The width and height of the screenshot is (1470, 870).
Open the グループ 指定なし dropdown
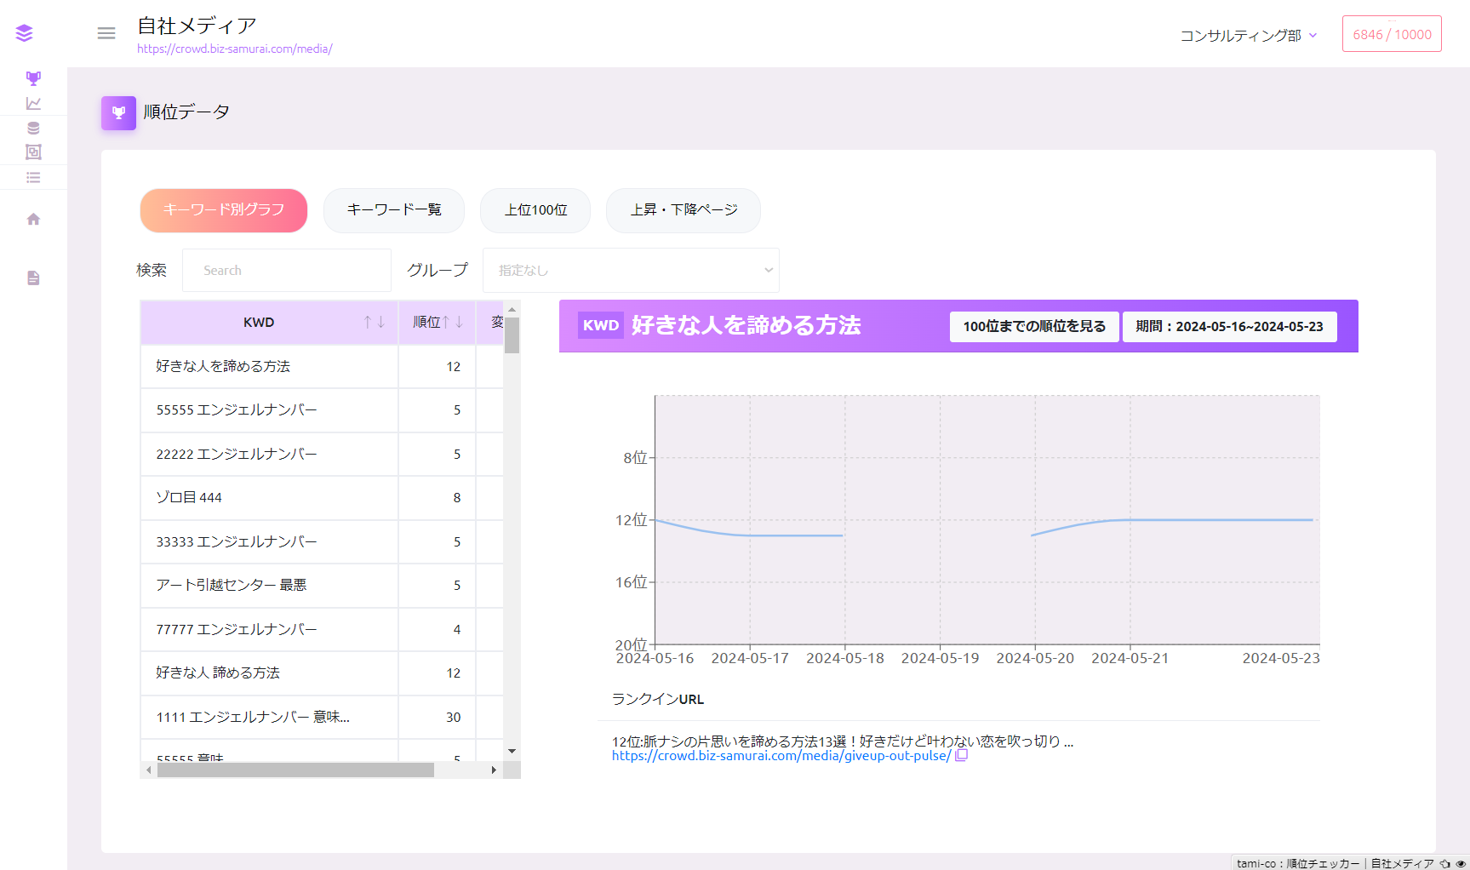point(631,270)
